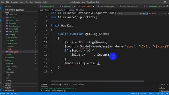Screen dimensions: 169x95
Task: Switch to the LoginResponse.php editor tab
Action: 107,6
